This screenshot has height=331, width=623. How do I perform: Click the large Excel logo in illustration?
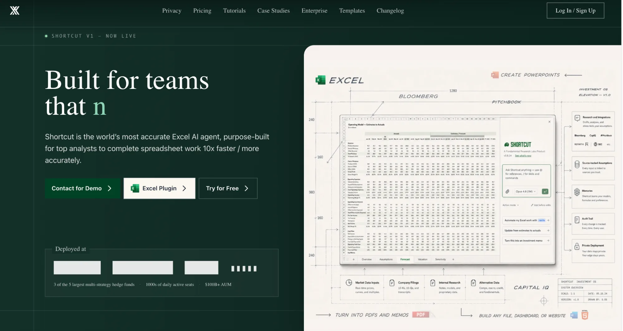click(x=320, y=80)
